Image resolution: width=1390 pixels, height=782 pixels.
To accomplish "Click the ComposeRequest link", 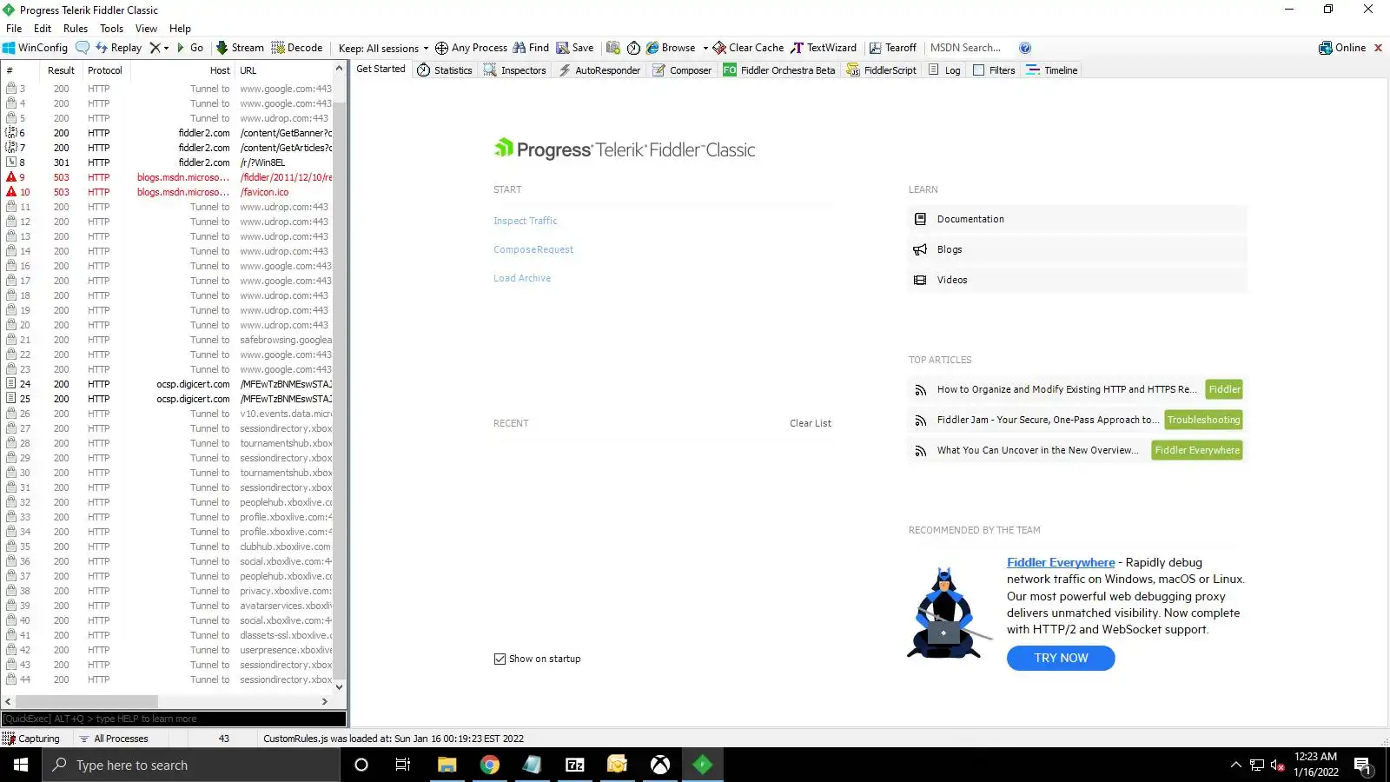I will tap(533, 249).
